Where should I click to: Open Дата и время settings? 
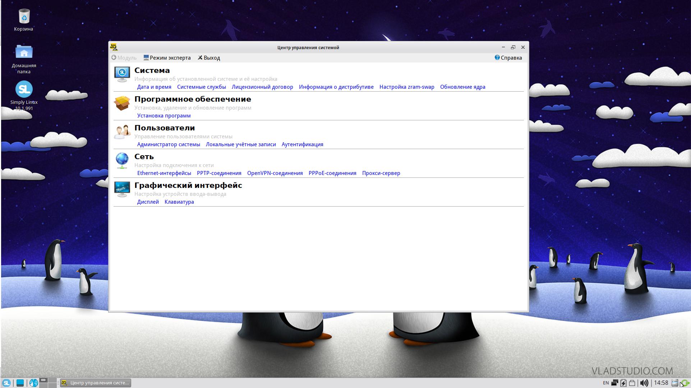[154, 87]
